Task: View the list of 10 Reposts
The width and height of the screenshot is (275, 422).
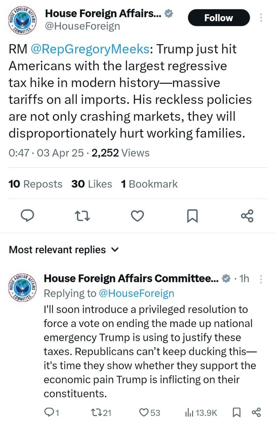Action: [x=35, y=184]
